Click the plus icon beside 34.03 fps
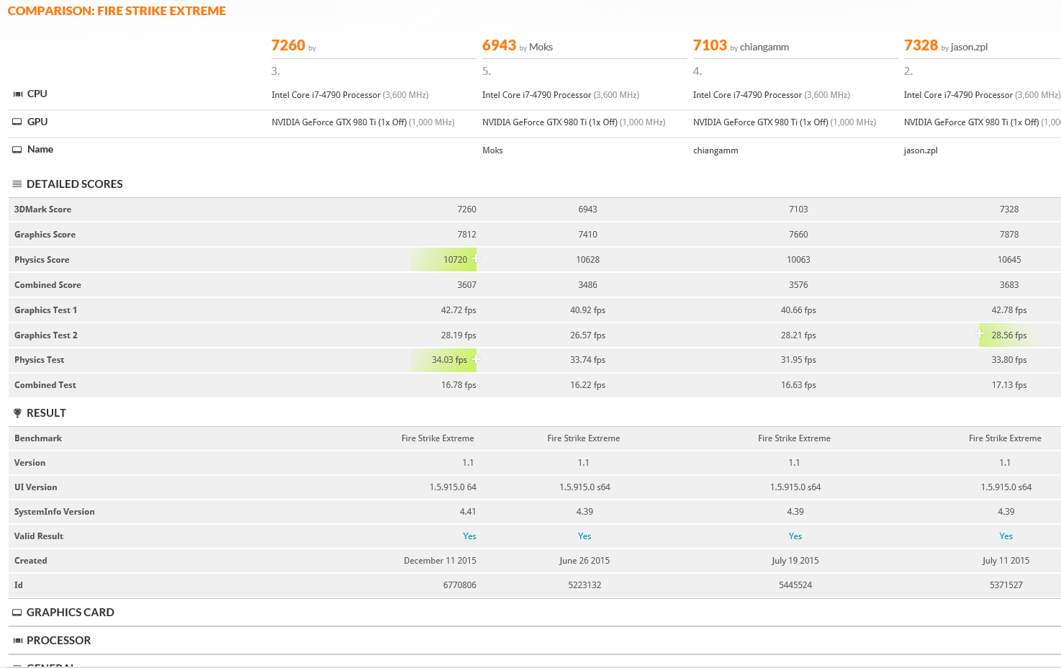Viewport: 1061px width, 668px height. 476,358
